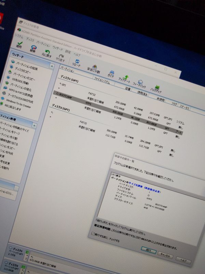Select the ディスク2 (GPT) header row

[x=61, y=107]
